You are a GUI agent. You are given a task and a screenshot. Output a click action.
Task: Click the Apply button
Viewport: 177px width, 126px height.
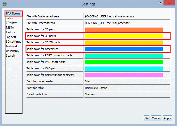pyautogui.click(x=167, y=118)
